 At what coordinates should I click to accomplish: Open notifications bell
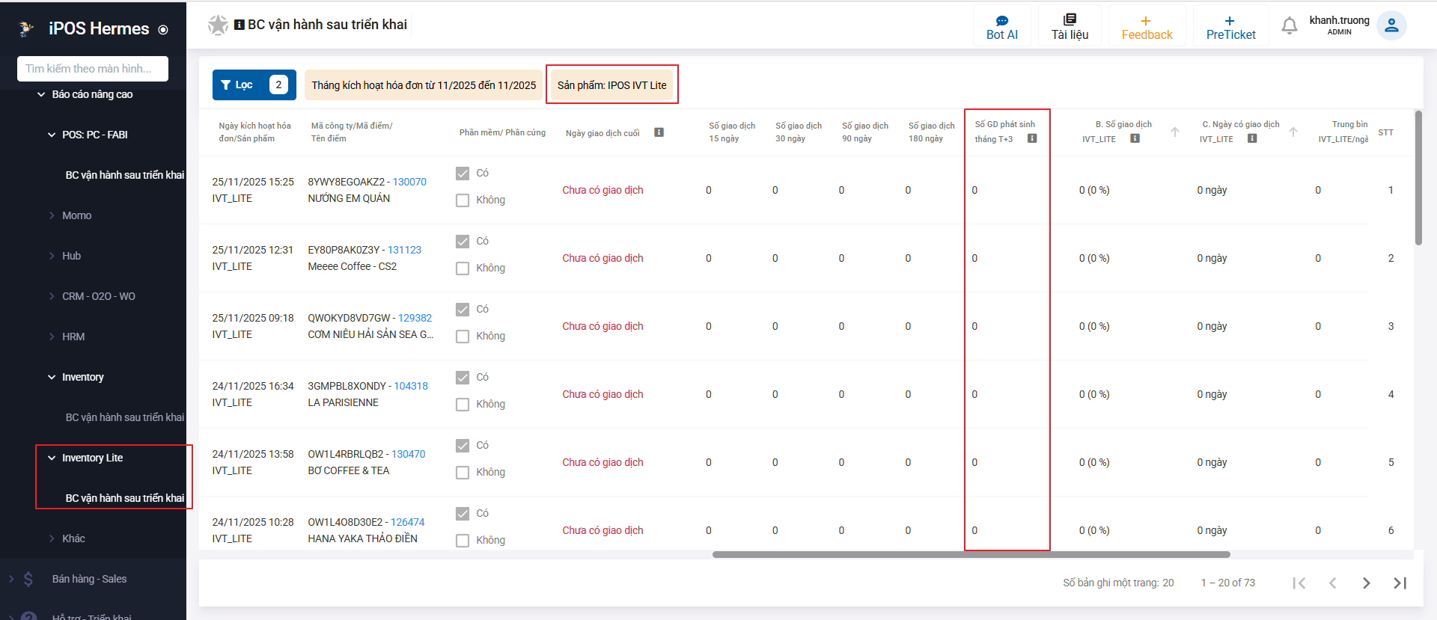1289,25
